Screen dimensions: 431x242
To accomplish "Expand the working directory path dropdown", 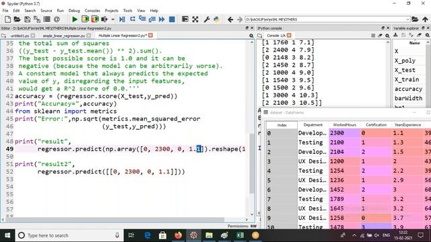I will pyautogui.click(x=408, y=19).
